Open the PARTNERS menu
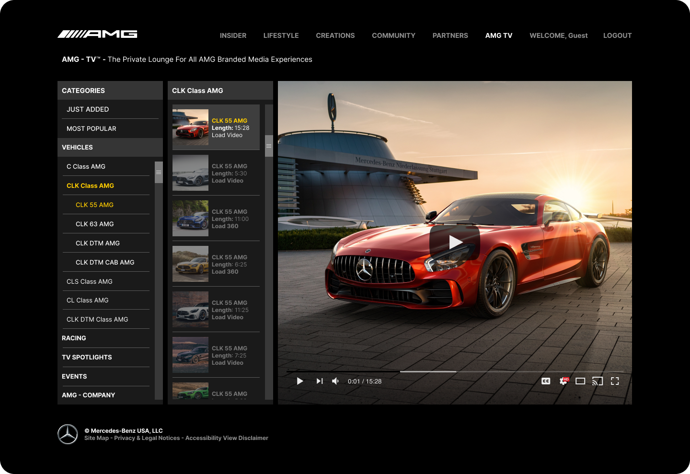Screen dimensions: 690x474 tap(450, 35)
